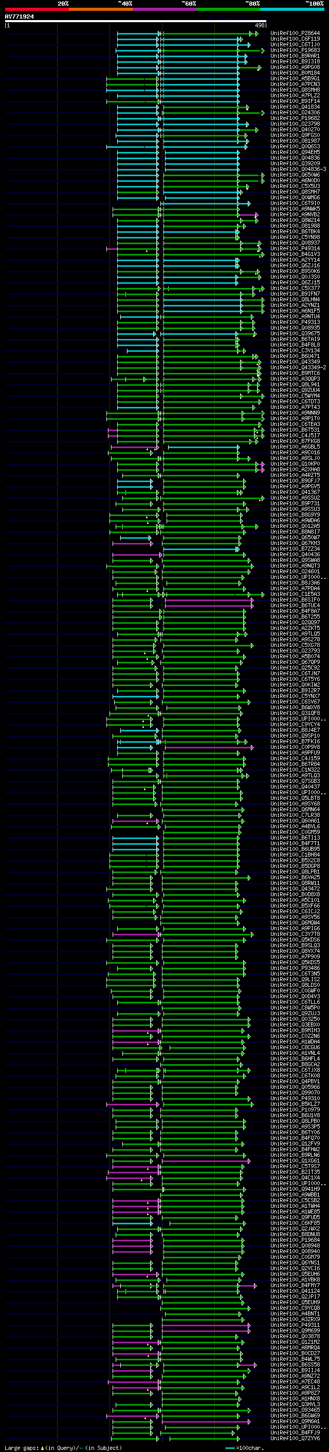The height and width of the screenshot is (1452, 329).
Task: Select the UniRef100_P49311 label
Action: coord(295,1325)
